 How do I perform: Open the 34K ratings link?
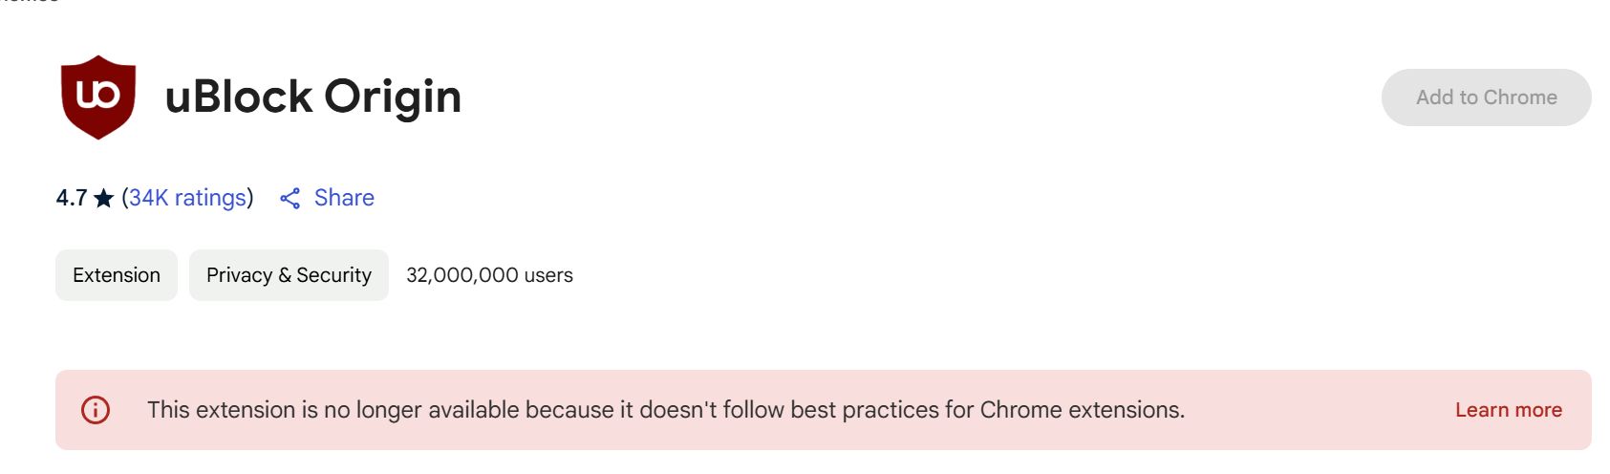tap(187, 198)
